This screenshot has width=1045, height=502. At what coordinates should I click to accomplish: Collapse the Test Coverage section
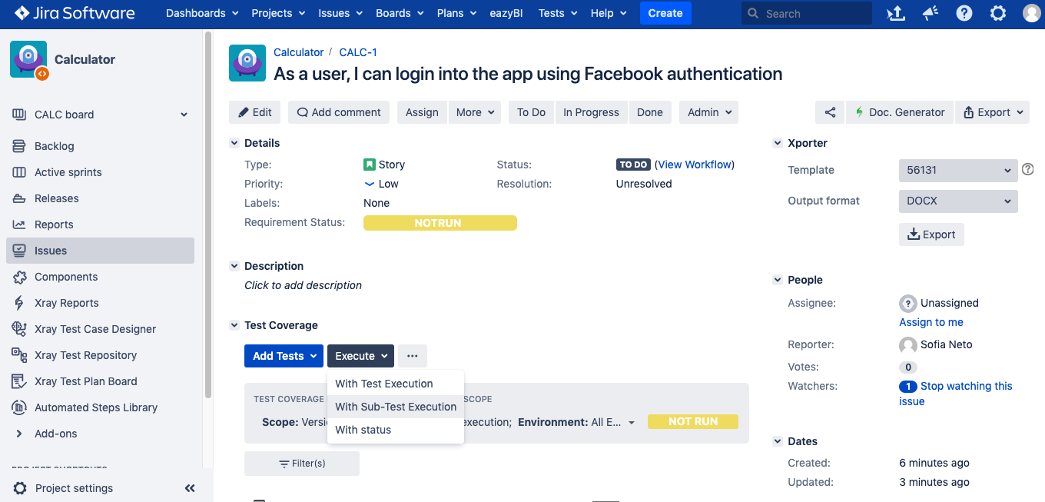234,325
